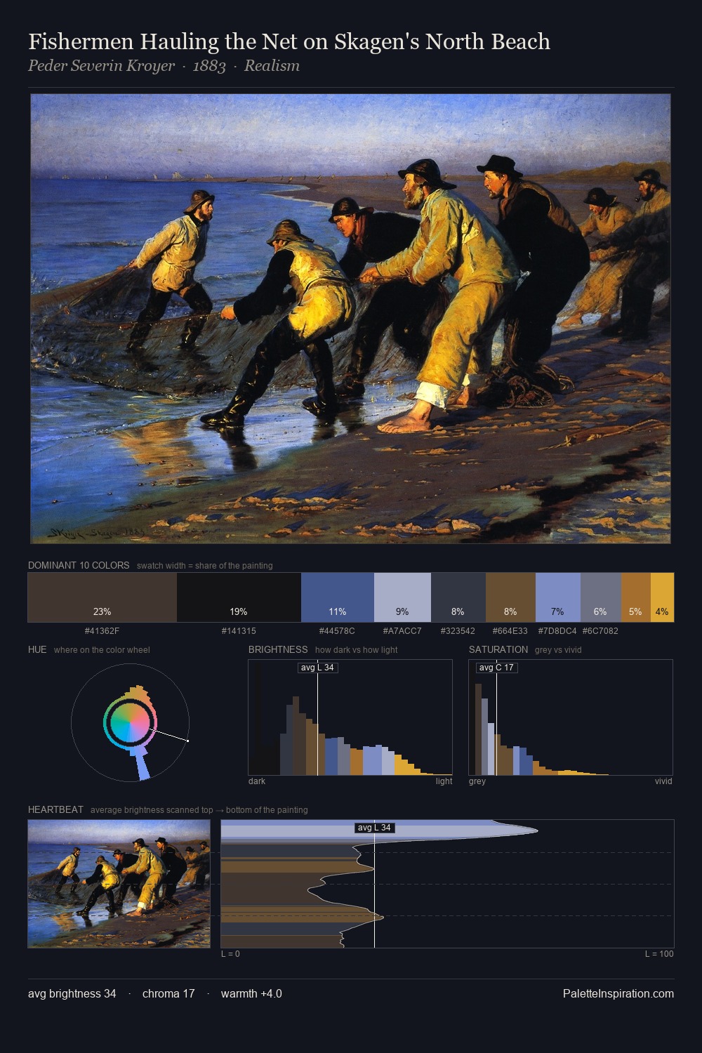
Task: Click the BRIGHTNESS section heading
Action: tap(278, 649)
